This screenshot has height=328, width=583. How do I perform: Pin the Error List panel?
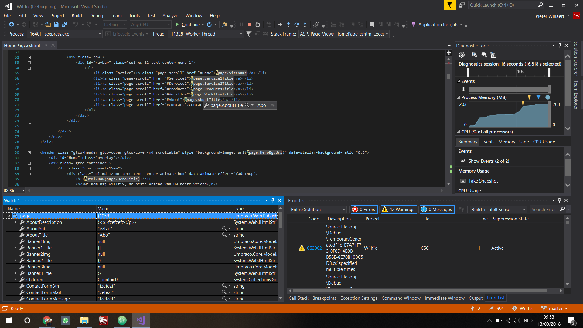(559, 200)
